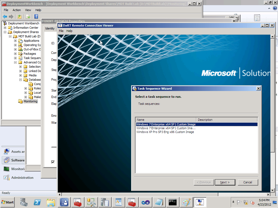The height and width of the screenshot is (208, 278).
Task: Open the Help question mark toolbar icon
Action: click(36, 17)
